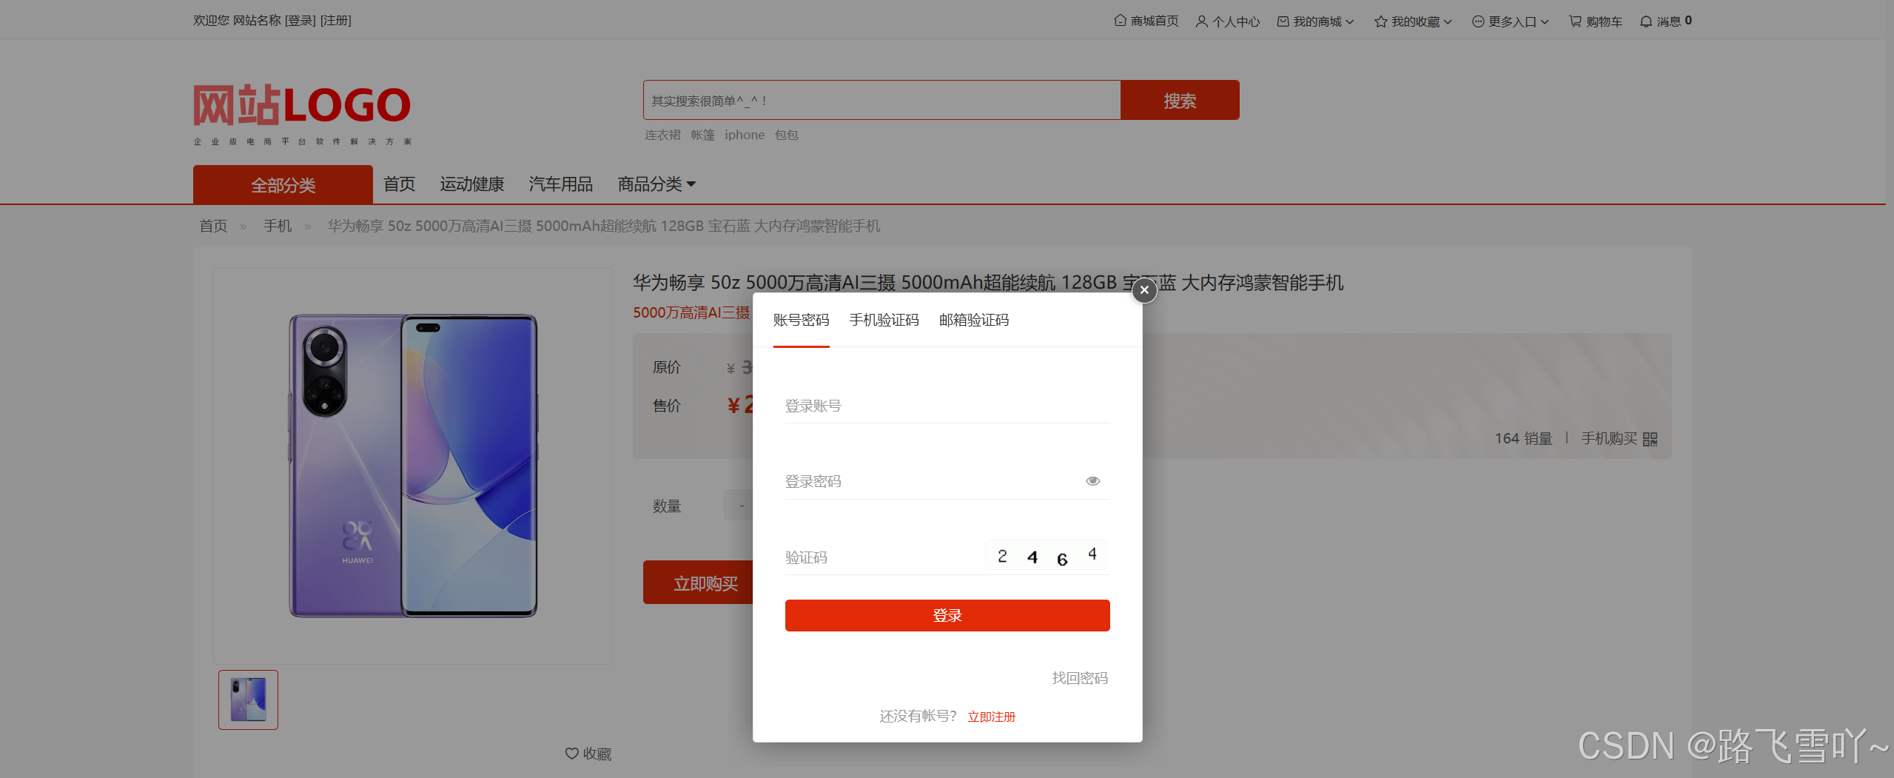Toggle password visibility with the eye icon
1894x778 pixels.
1092,481
